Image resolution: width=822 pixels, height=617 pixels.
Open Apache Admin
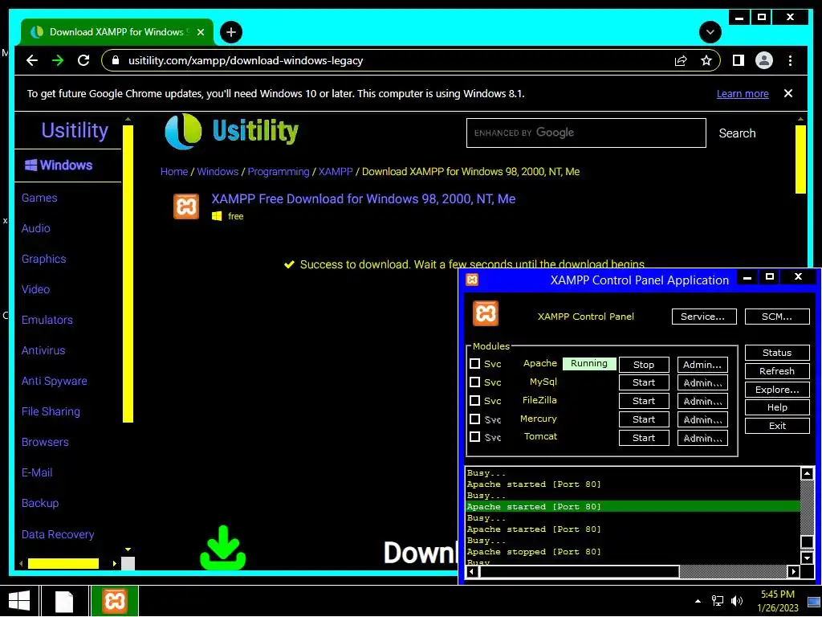pos(702,365)
